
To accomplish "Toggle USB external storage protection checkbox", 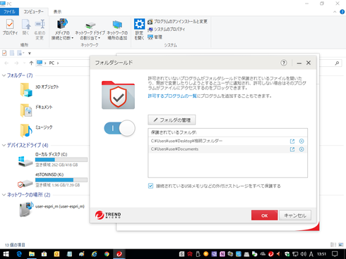I will [150, 186].
